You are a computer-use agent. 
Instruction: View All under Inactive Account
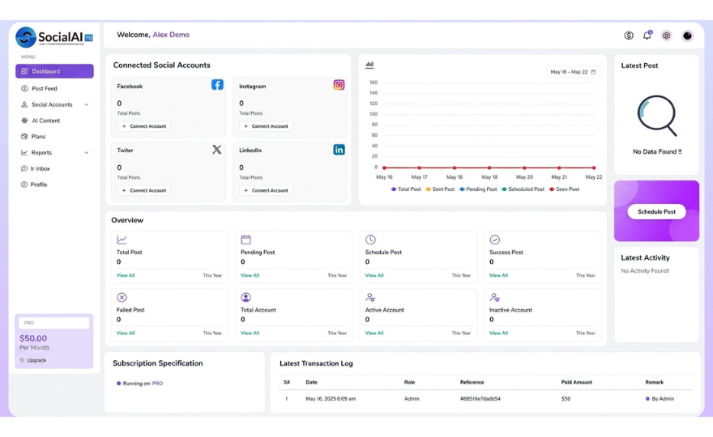pyautogui.click(x=498, y=333)
